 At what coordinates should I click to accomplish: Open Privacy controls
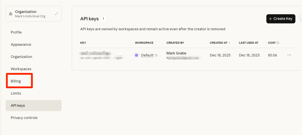[24, 118]
